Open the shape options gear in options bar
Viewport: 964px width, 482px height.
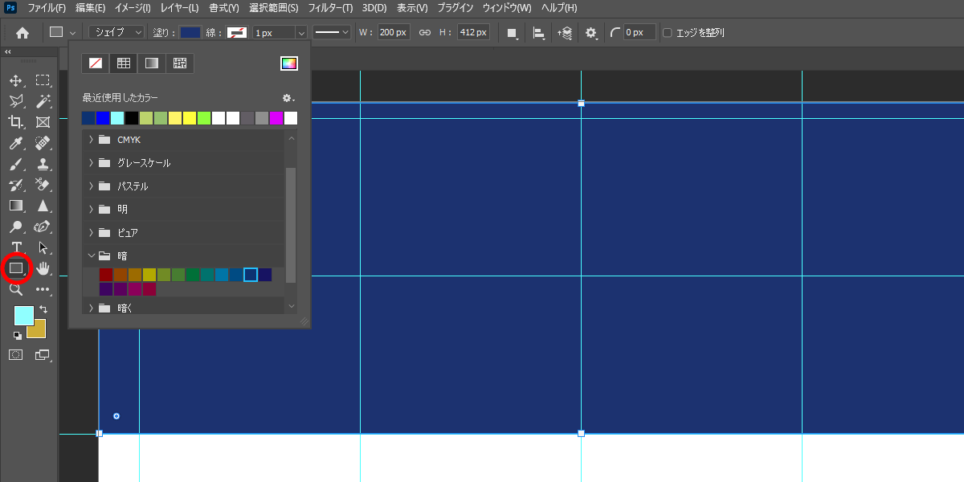coord(592,33)
